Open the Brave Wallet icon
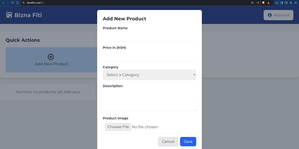The image size is (299, 149). [286, 3]
